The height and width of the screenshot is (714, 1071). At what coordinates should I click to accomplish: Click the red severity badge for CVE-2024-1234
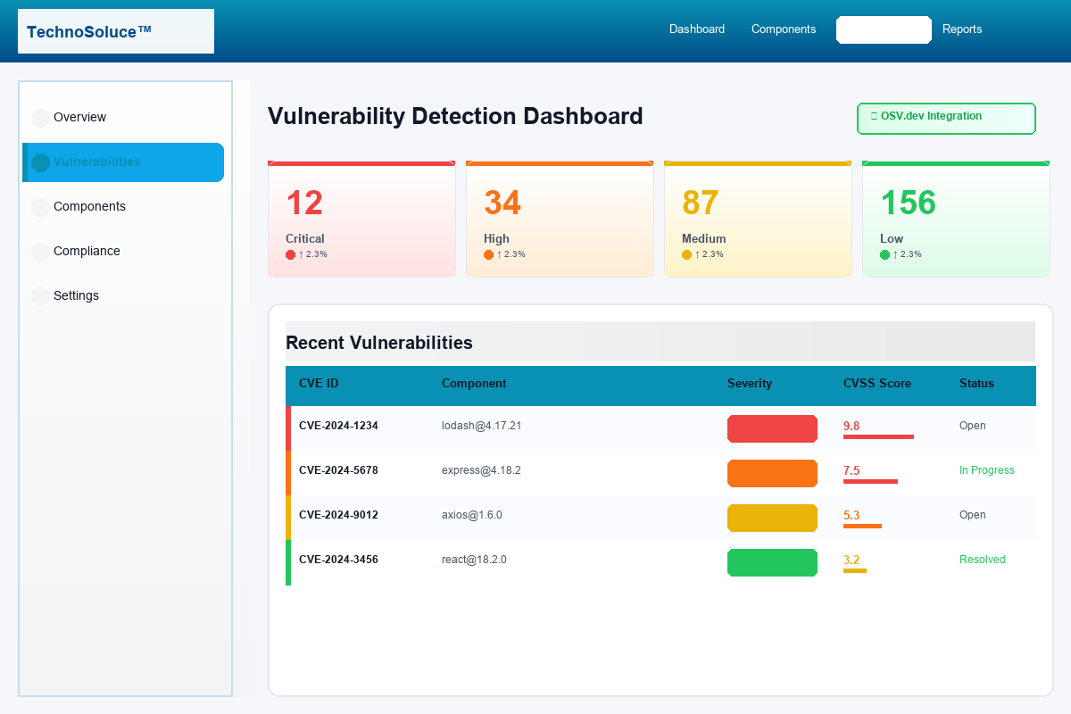tap(772, 428)
